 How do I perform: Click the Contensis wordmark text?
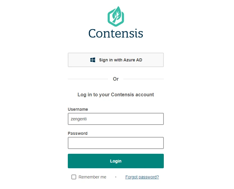coord(116,33)
